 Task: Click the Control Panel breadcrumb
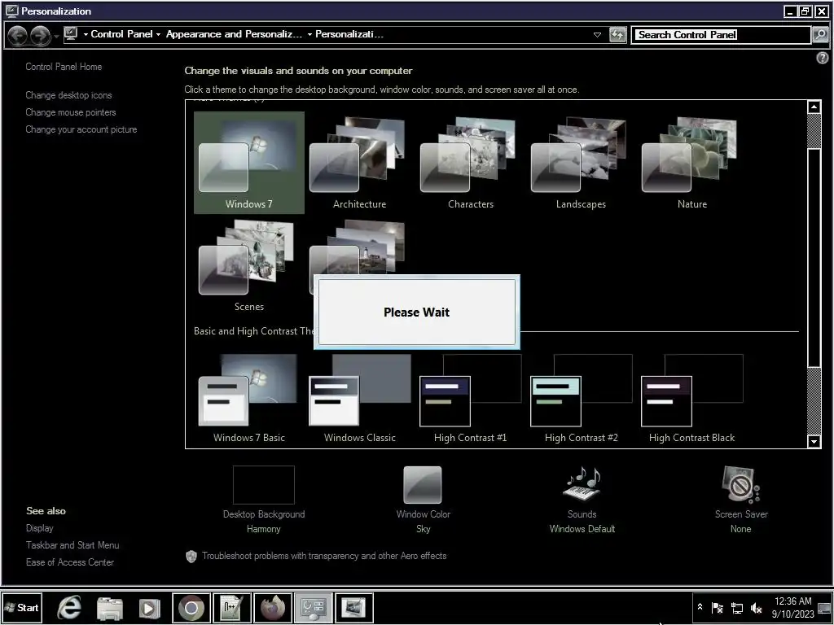[122, 34]
